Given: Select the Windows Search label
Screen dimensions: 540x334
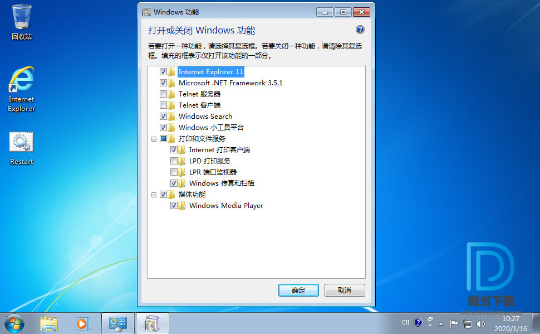Looking at the screenshot, I should pos(205,117).
